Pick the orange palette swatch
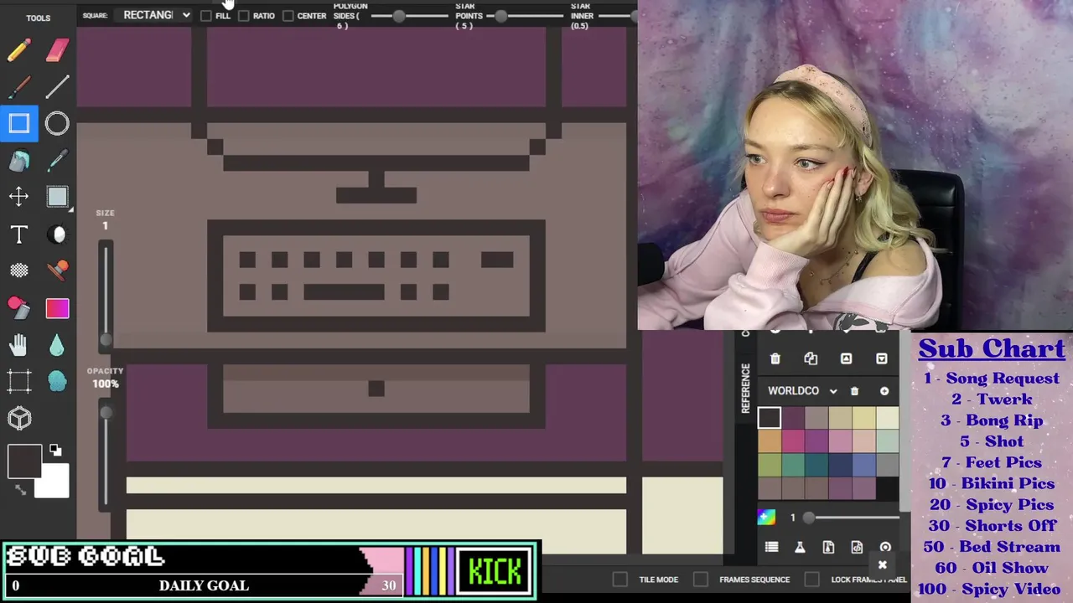1073x603 pixels. pos(770,441)
